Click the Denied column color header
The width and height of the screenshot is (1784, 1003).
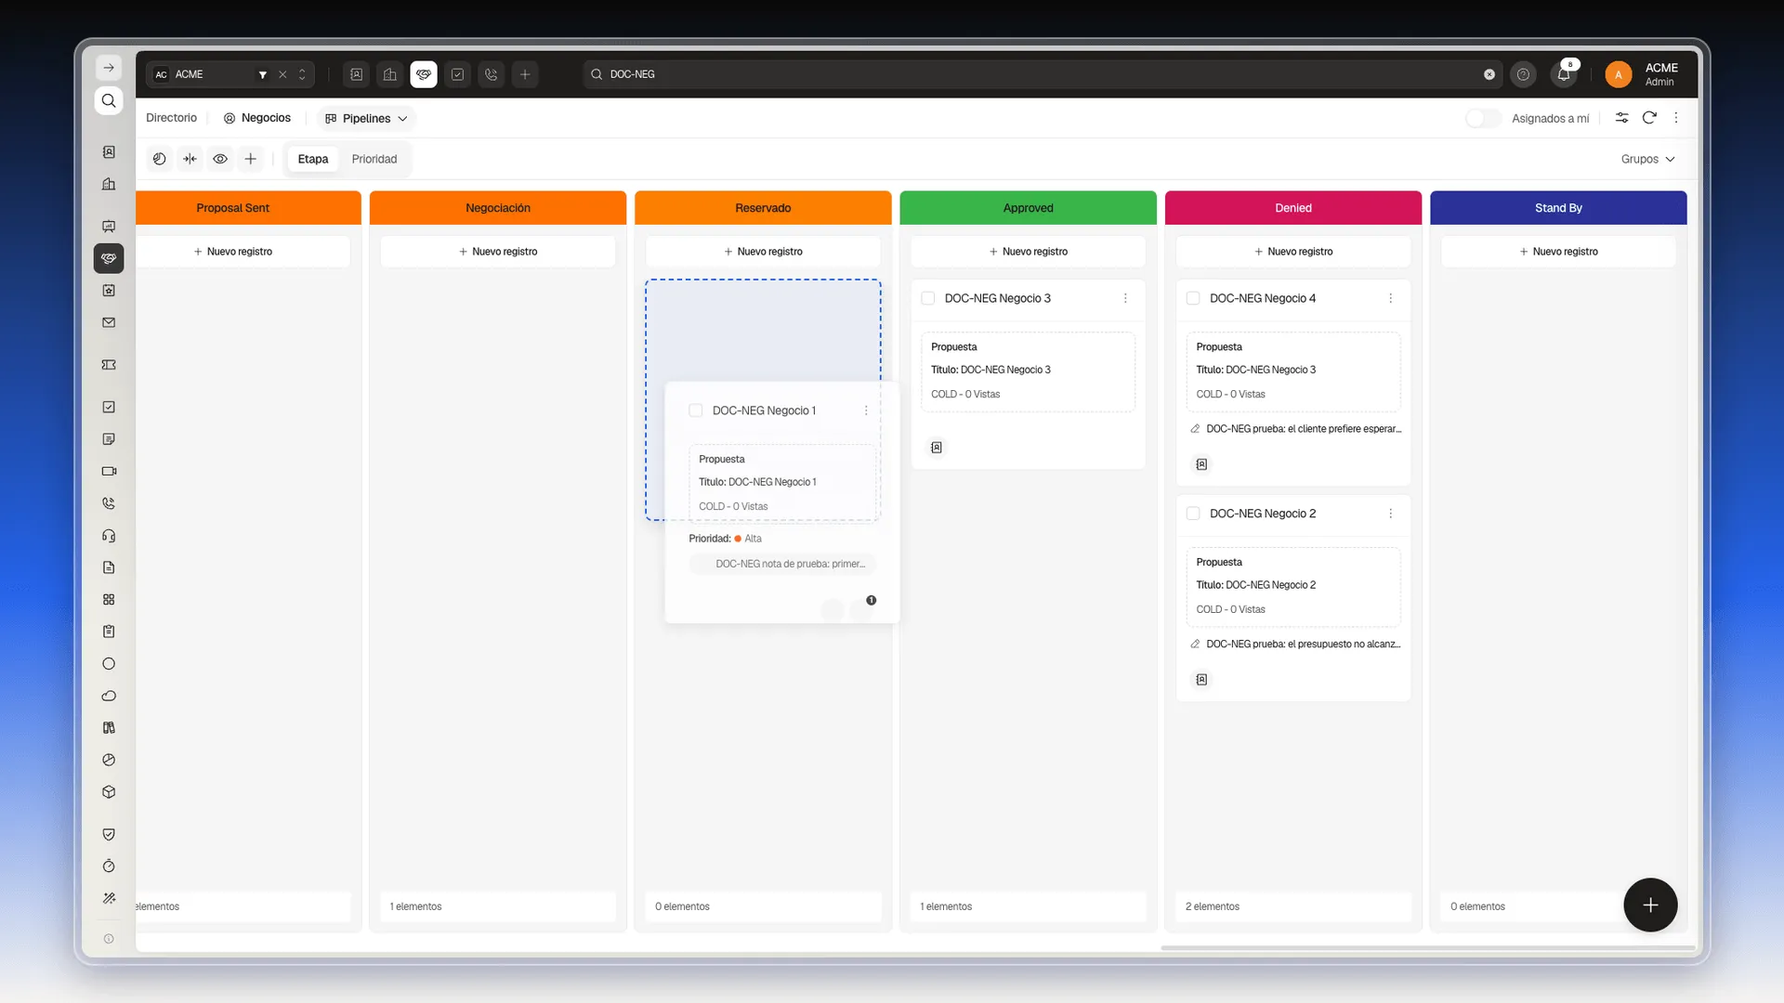(1293, 208)
